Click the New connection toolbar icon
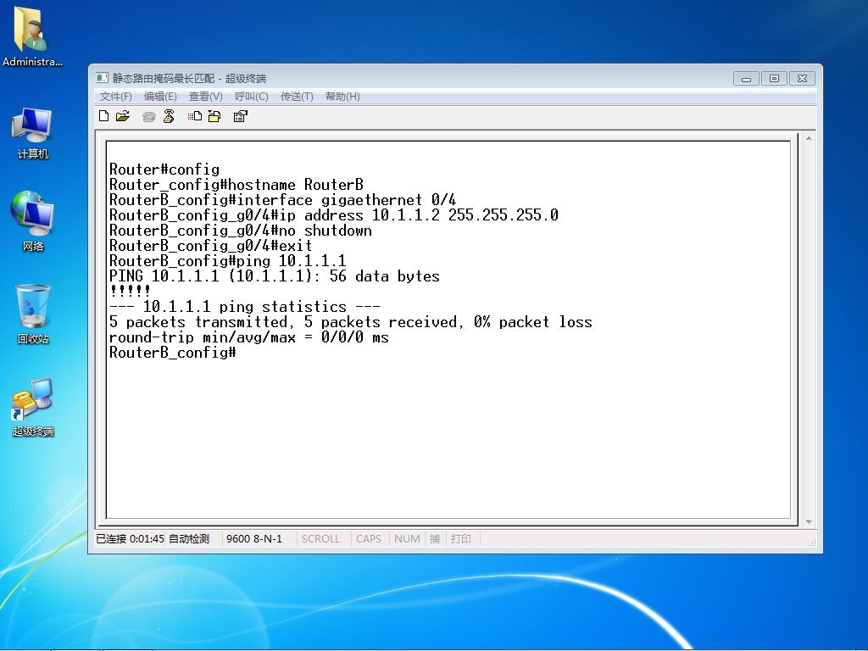 point(103,115)
